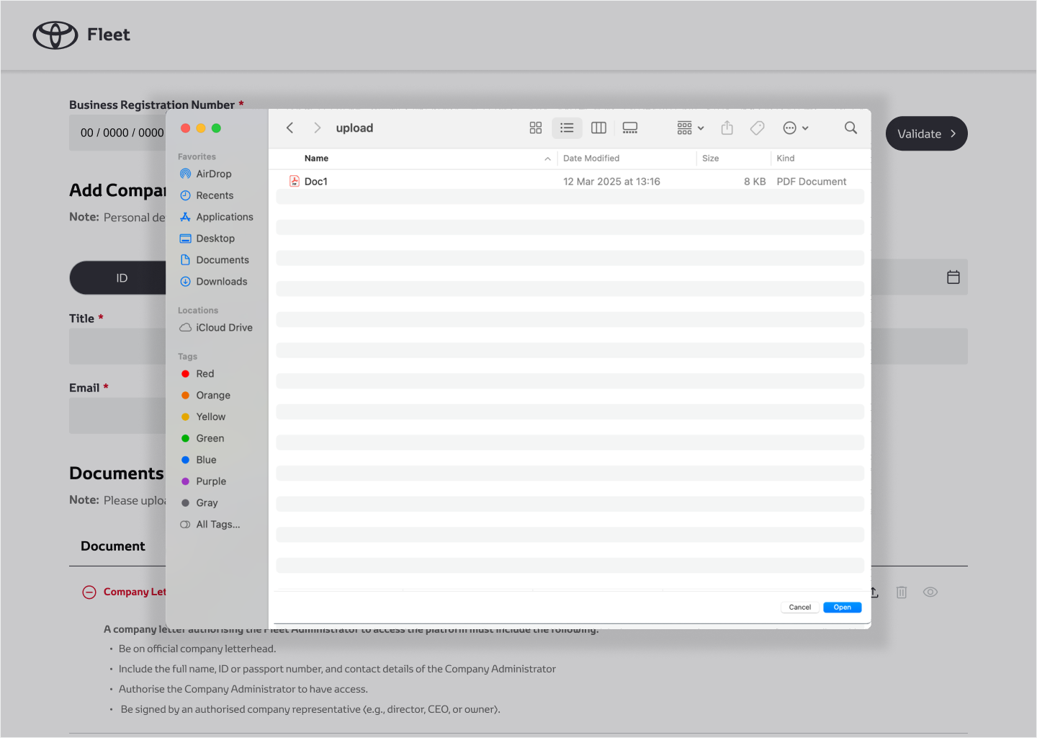Select Downloads in the sidebar

[x=221, y=282]
